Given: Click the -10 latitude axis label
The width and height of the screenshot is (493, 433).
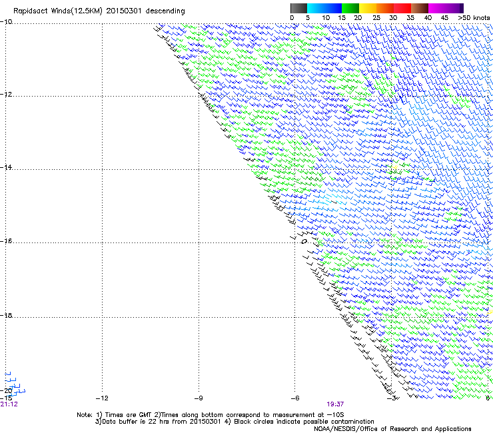Looking at the screenshot, I should 6,22.
